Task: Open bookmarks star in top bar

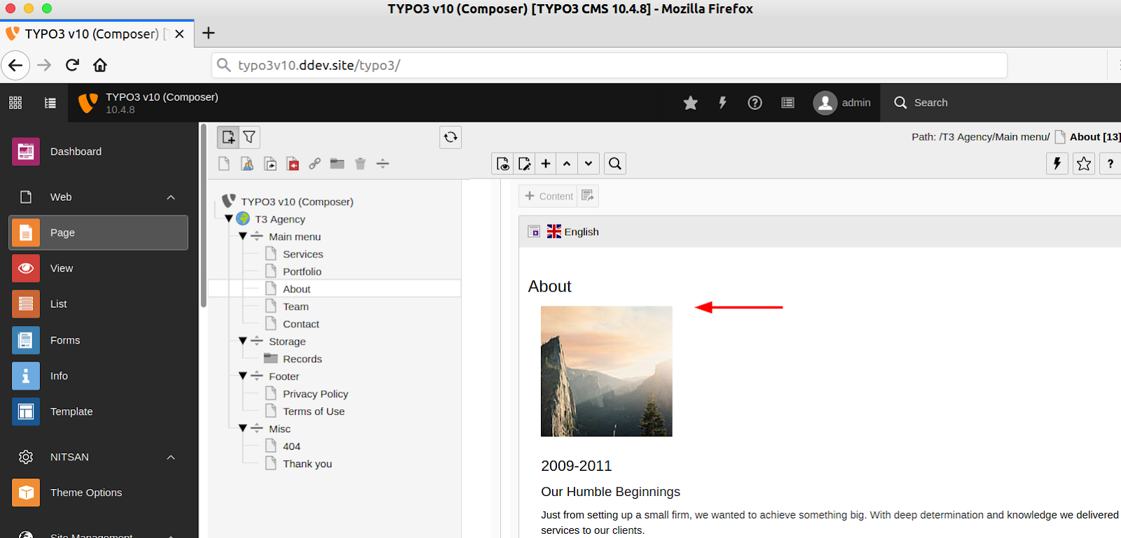Action: (691, 103)
